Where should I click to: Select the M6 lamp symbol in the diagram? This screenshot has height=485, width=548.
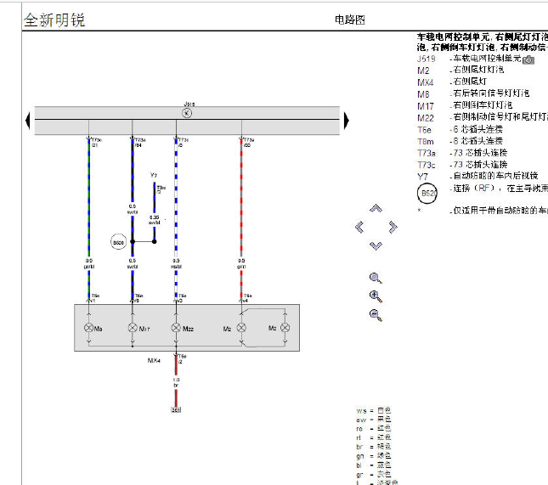(x=88, y=328)
